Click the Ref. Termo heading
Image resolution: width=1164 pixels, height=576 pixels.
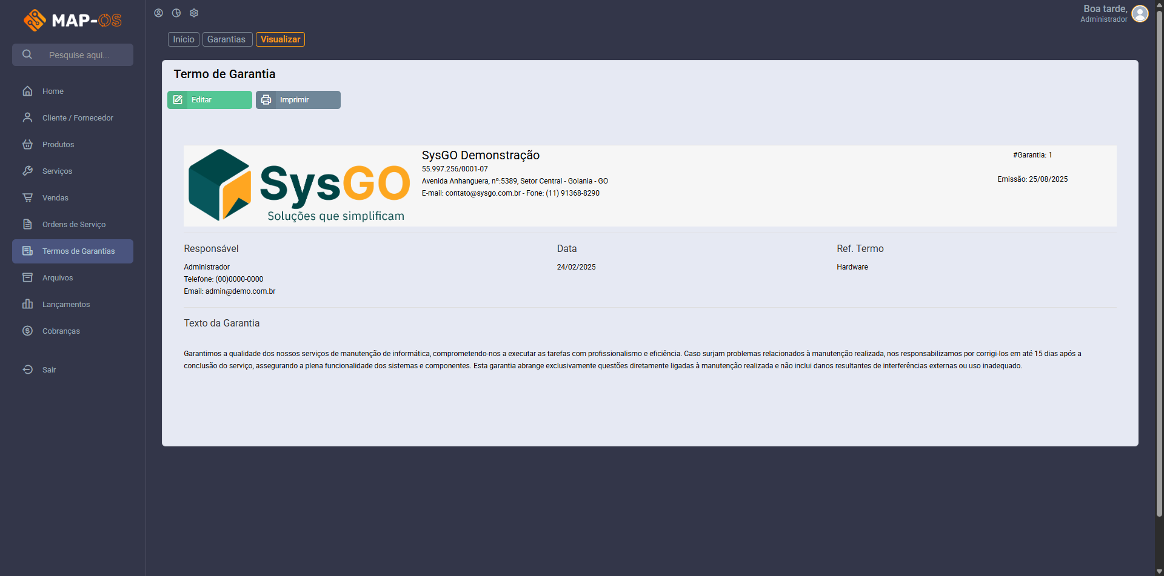pyautogui.click(x=860, y=249)
